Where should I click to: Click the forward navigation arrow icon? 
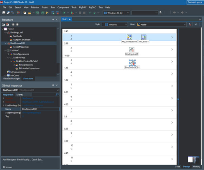[182, 13]
